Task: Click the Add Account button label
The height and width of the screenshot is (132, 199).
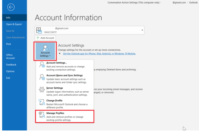Action: [47, 38]
